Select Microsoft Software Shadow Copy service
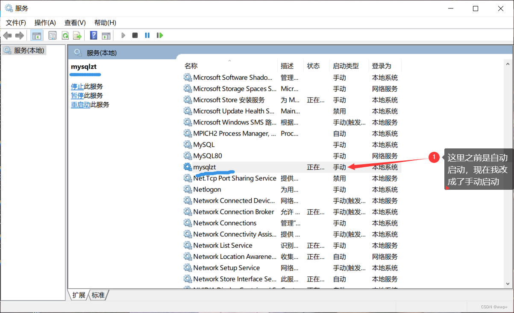 [291, 78]
